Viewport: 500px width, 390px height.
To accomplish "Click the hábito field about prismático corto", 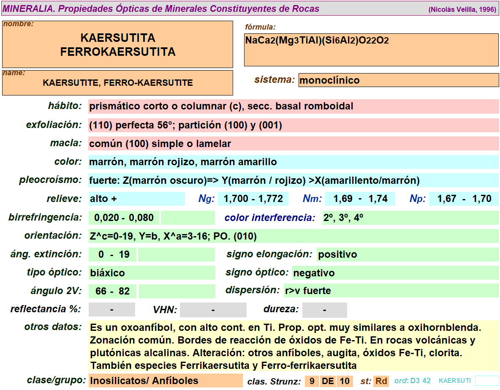I will (293, 106).
